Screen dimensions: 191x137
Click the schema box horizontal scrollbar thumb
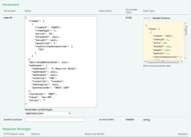163,62
